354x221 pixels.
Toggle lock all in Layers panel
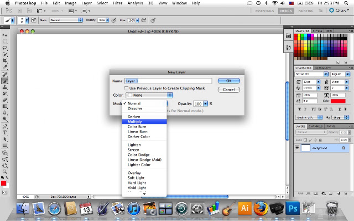pos(320,140)
